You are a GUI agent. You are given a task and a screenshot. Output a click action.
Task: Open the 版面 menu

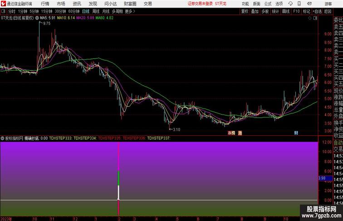tap(257, 4)
